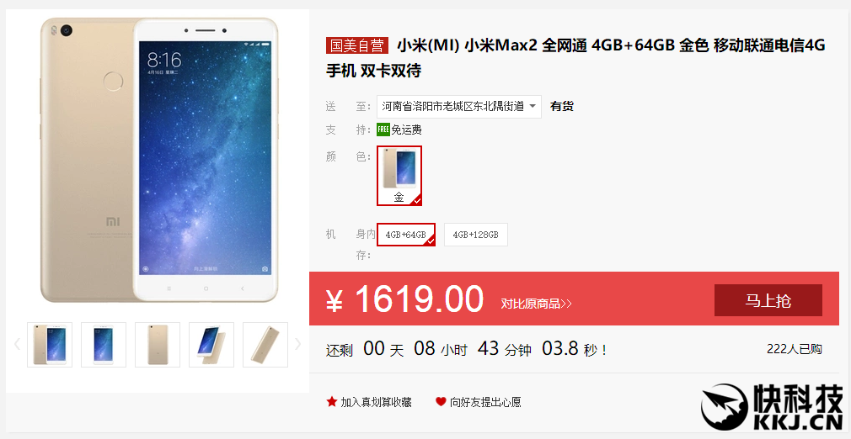Viewport: 851px width, 439px height.
Task: Select the 4GB+64GB storage option
Action: click(406, 235)
